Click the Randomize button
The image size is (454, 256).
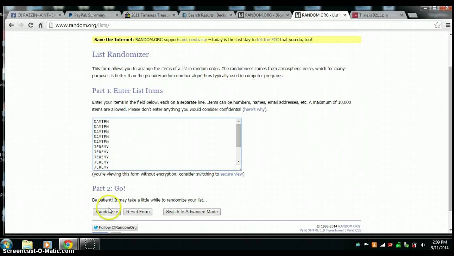tap(107, 212)
